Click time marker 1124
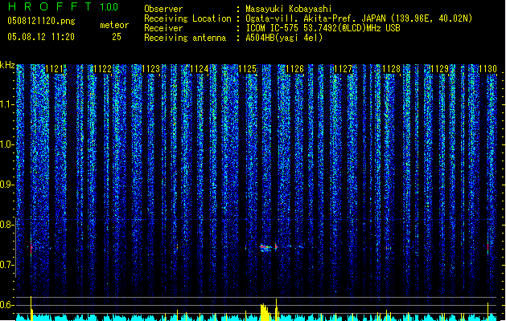This screenshot has width=506, height=321. [x=200, y=69]
